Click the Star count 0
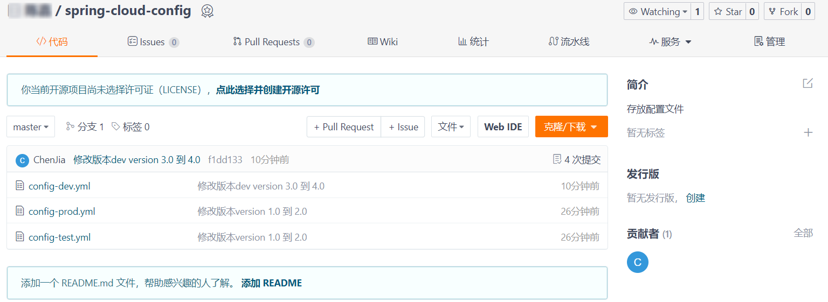Viewport: 828px width, 302px height. [753, 11]
